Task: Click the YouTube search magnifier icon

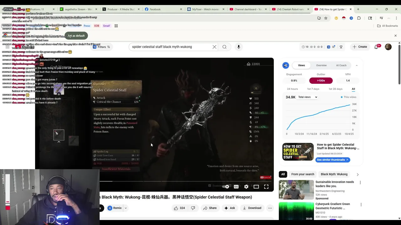Action: [x=224, y=47]
